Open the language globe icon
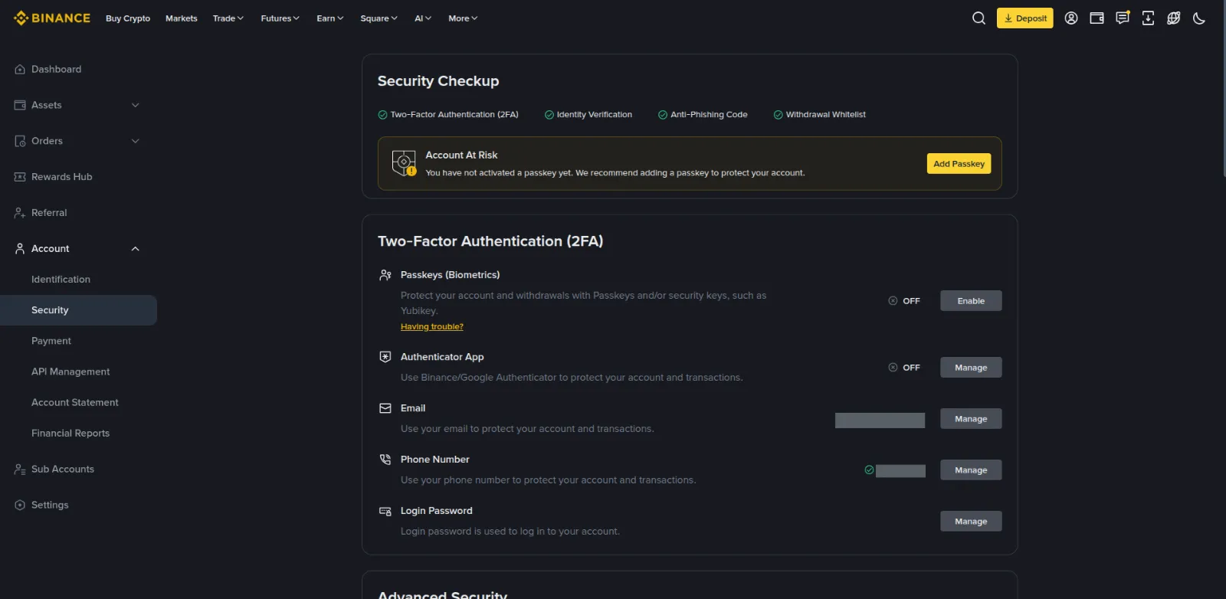The width and height of the screenshot is (1226, 599). pyautogui.click(x=1173, y=18)
